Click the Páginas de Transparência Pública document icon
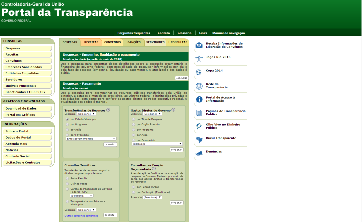Viewport: 362px width, 222px height. (199, 113)
